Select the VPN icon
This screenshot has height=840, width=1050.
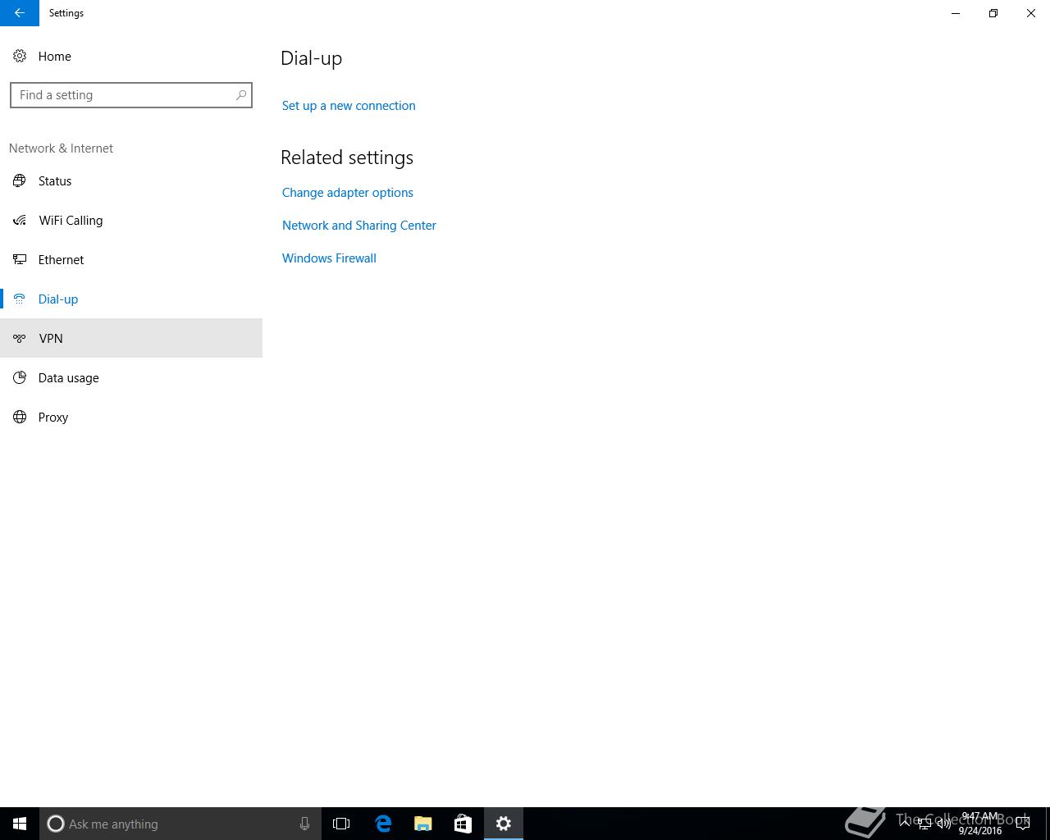[20, 338]
